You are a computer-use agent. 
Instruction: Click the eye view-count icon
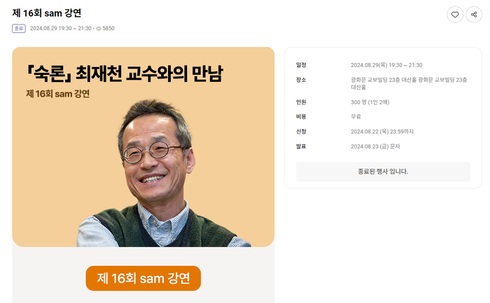99,29
